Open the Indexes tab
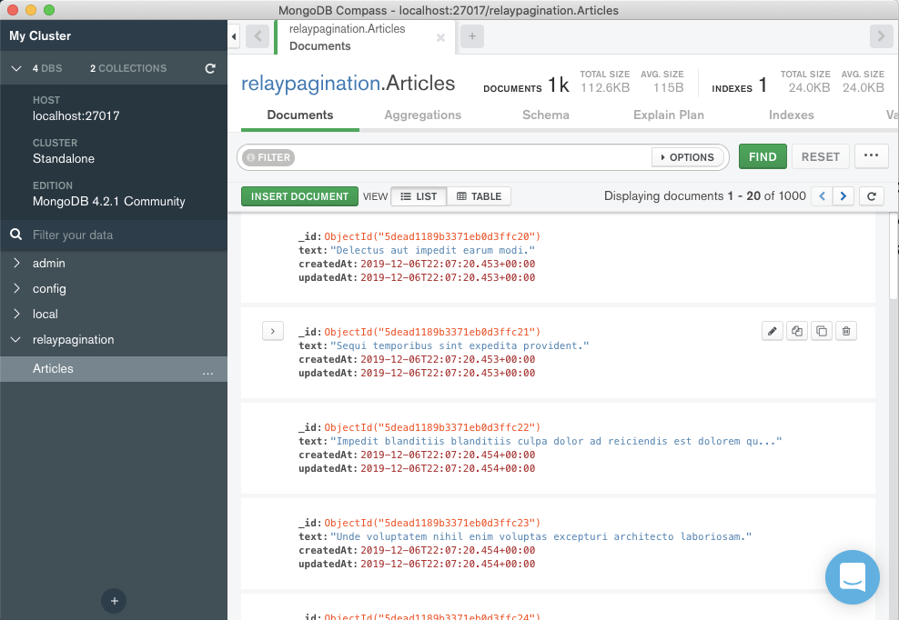 coord(792,115)
